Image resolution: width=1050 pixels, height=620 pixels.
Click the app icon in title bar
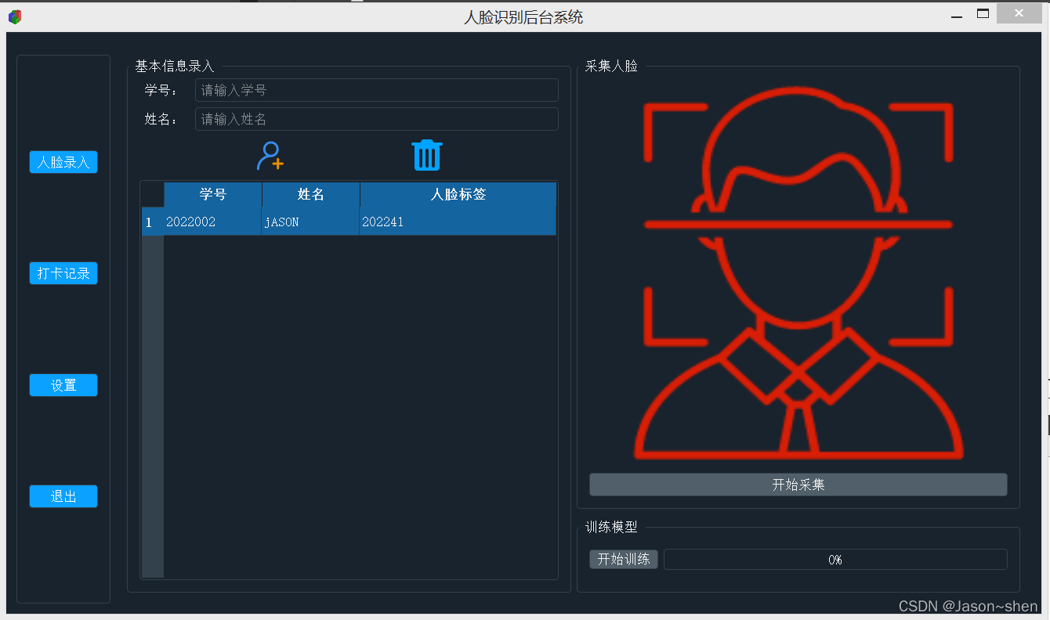15,16
